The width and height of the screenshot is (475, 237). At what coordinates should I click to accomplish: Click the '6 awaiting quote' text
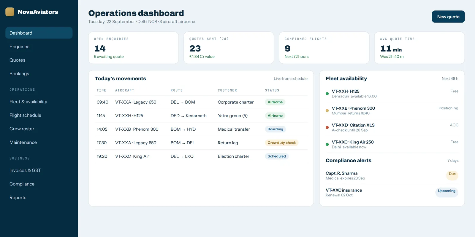(109, 57)
